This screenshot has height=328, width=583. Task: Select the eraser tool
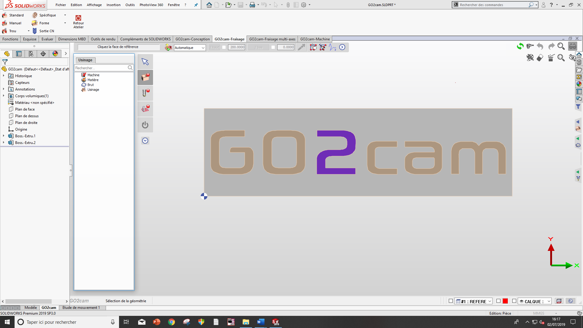pyautogui.click(x=540, y=58)
